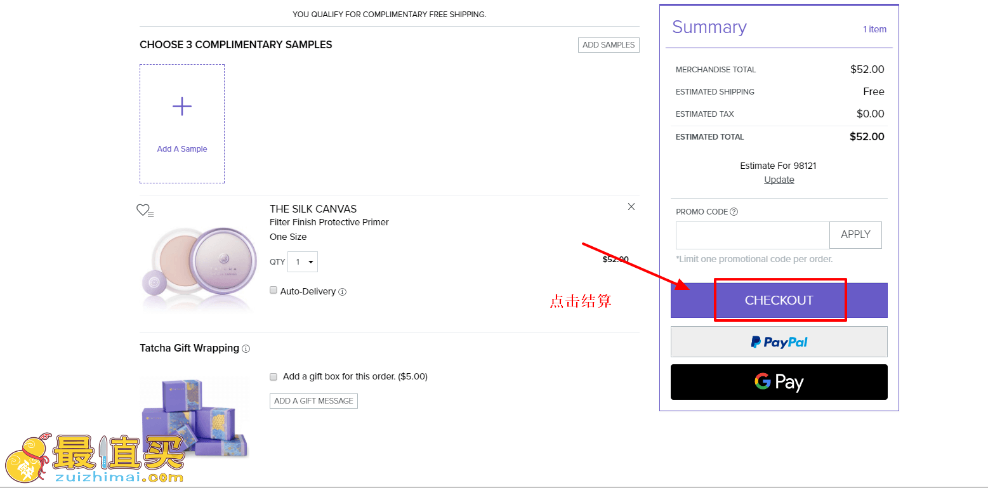Click 'Limit one promotional code per order' note
This screenshot has height=488, width=988.
point(754,259)
